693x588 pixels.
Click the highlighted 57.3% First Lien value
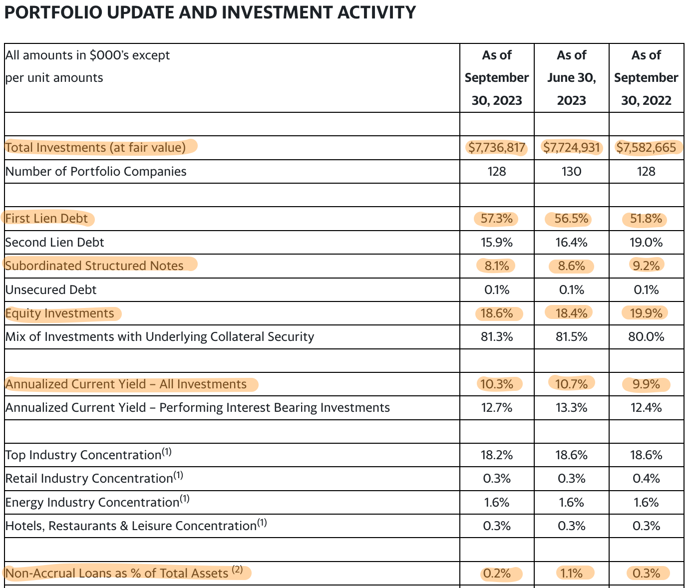(496, 219)
